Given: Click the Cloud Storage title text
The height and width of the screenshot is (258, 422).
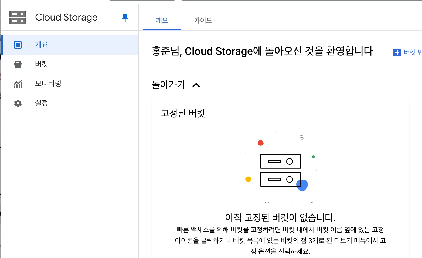Looking at the screenshot, I should [66, 18].
